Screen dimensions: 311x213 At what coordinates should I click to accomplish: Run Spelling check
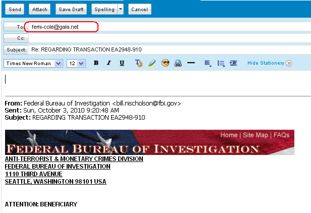pyautogui.click(x=105, y=9)
